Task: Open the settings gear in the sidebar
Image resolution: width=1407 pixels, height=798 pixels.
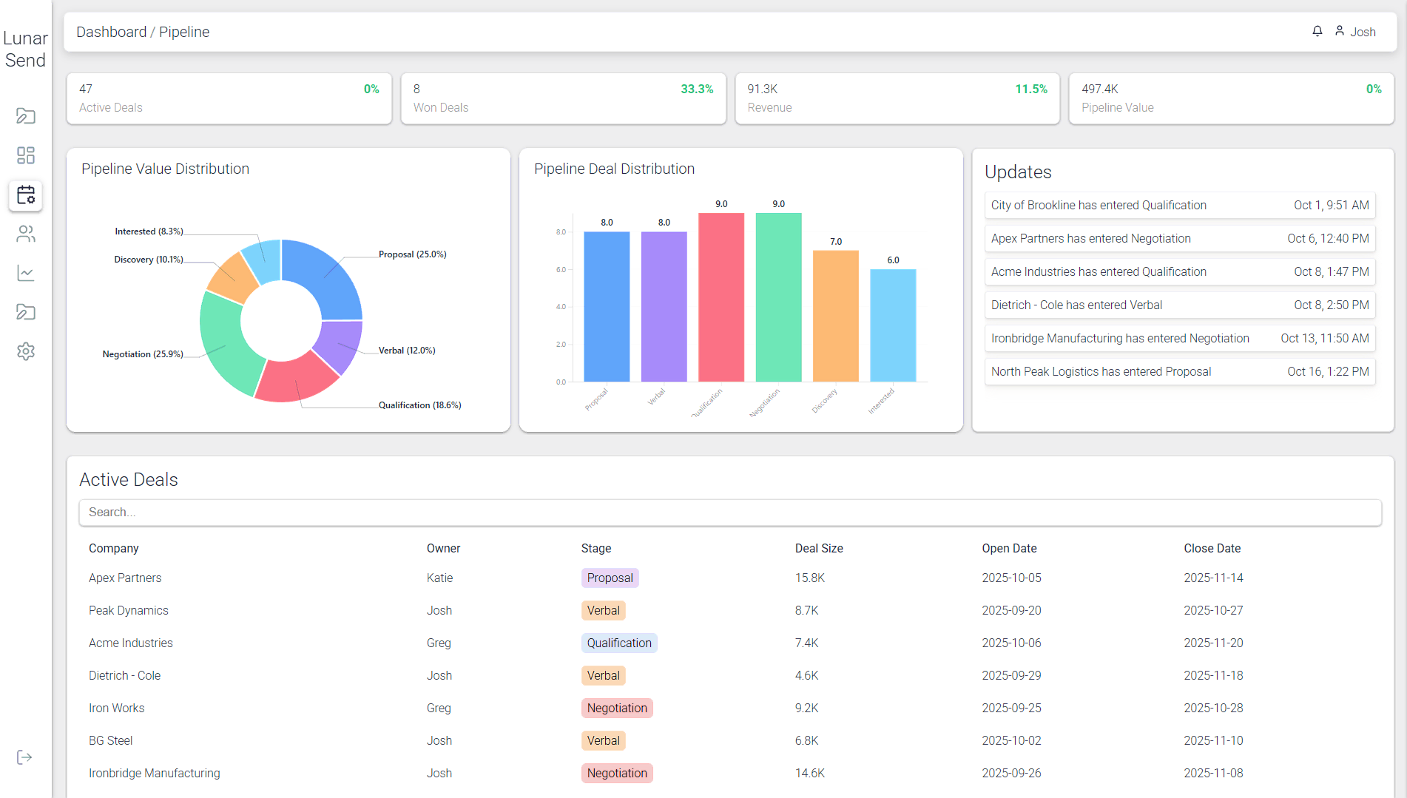Action: (26, 351)
